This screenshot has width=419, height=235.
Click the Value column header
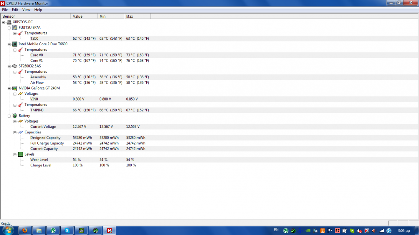coord(84,16)
